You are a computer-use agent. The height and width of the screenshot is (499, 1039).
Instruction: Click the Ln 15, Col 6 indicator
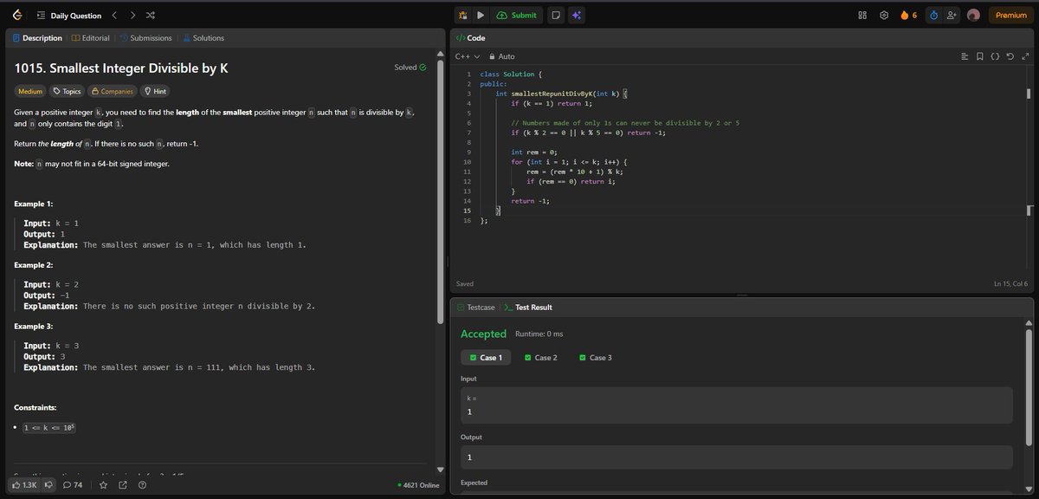pos(1010,284)
